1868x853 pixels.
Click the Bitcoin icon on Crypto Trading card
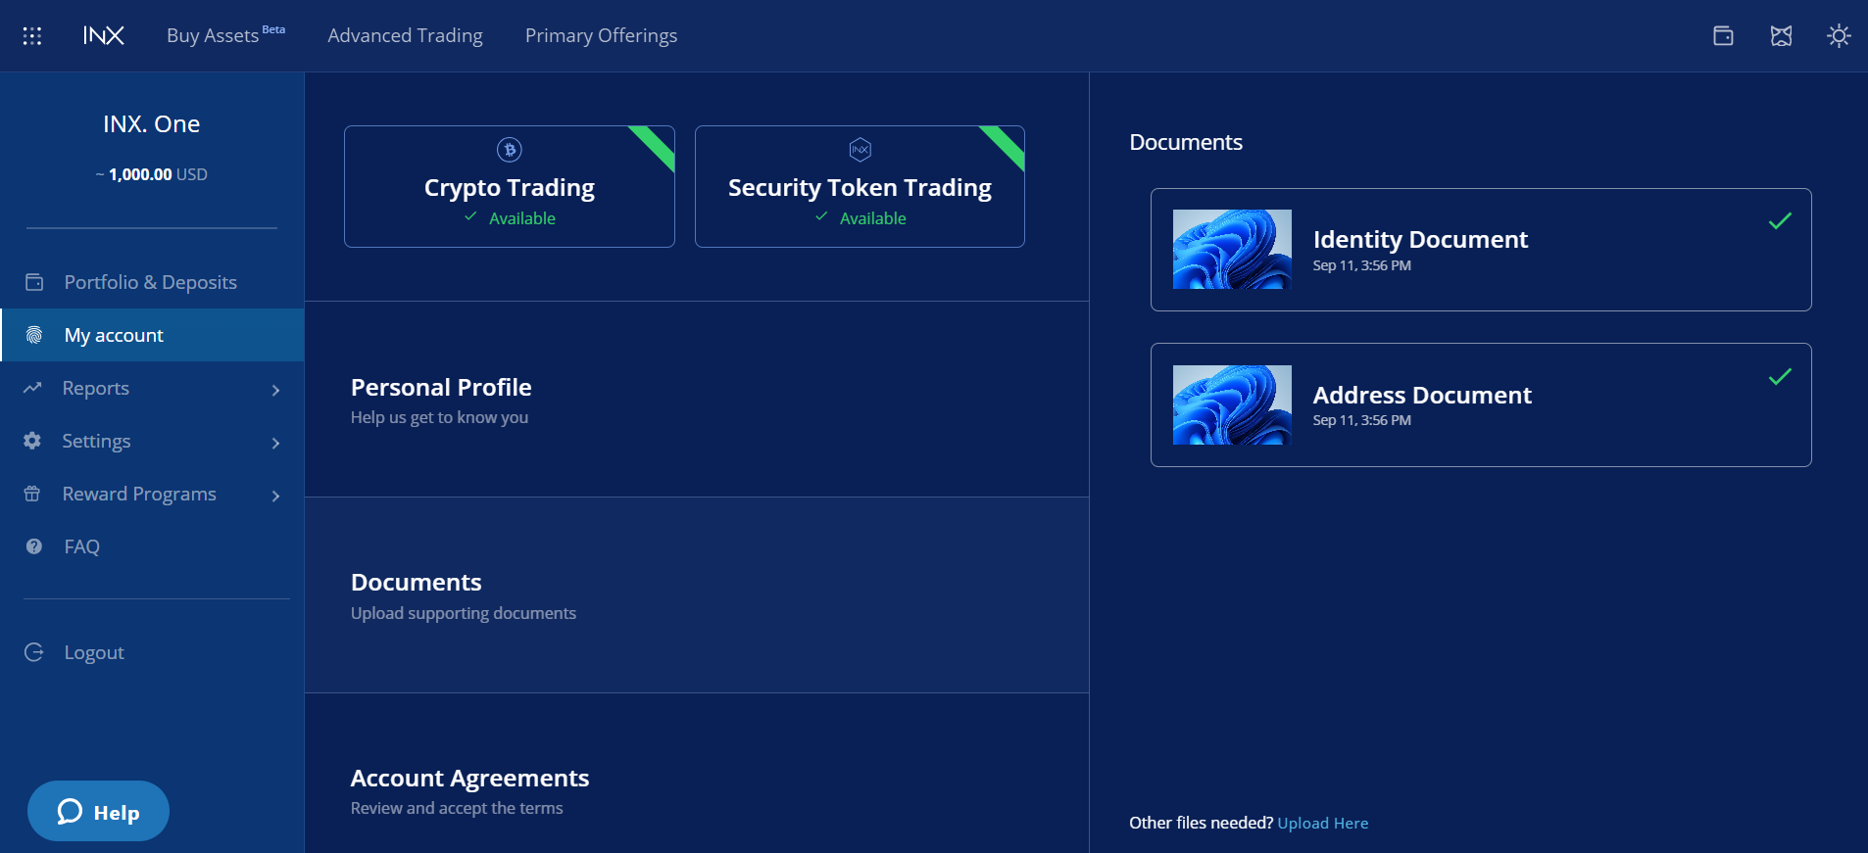coord(510,150)
